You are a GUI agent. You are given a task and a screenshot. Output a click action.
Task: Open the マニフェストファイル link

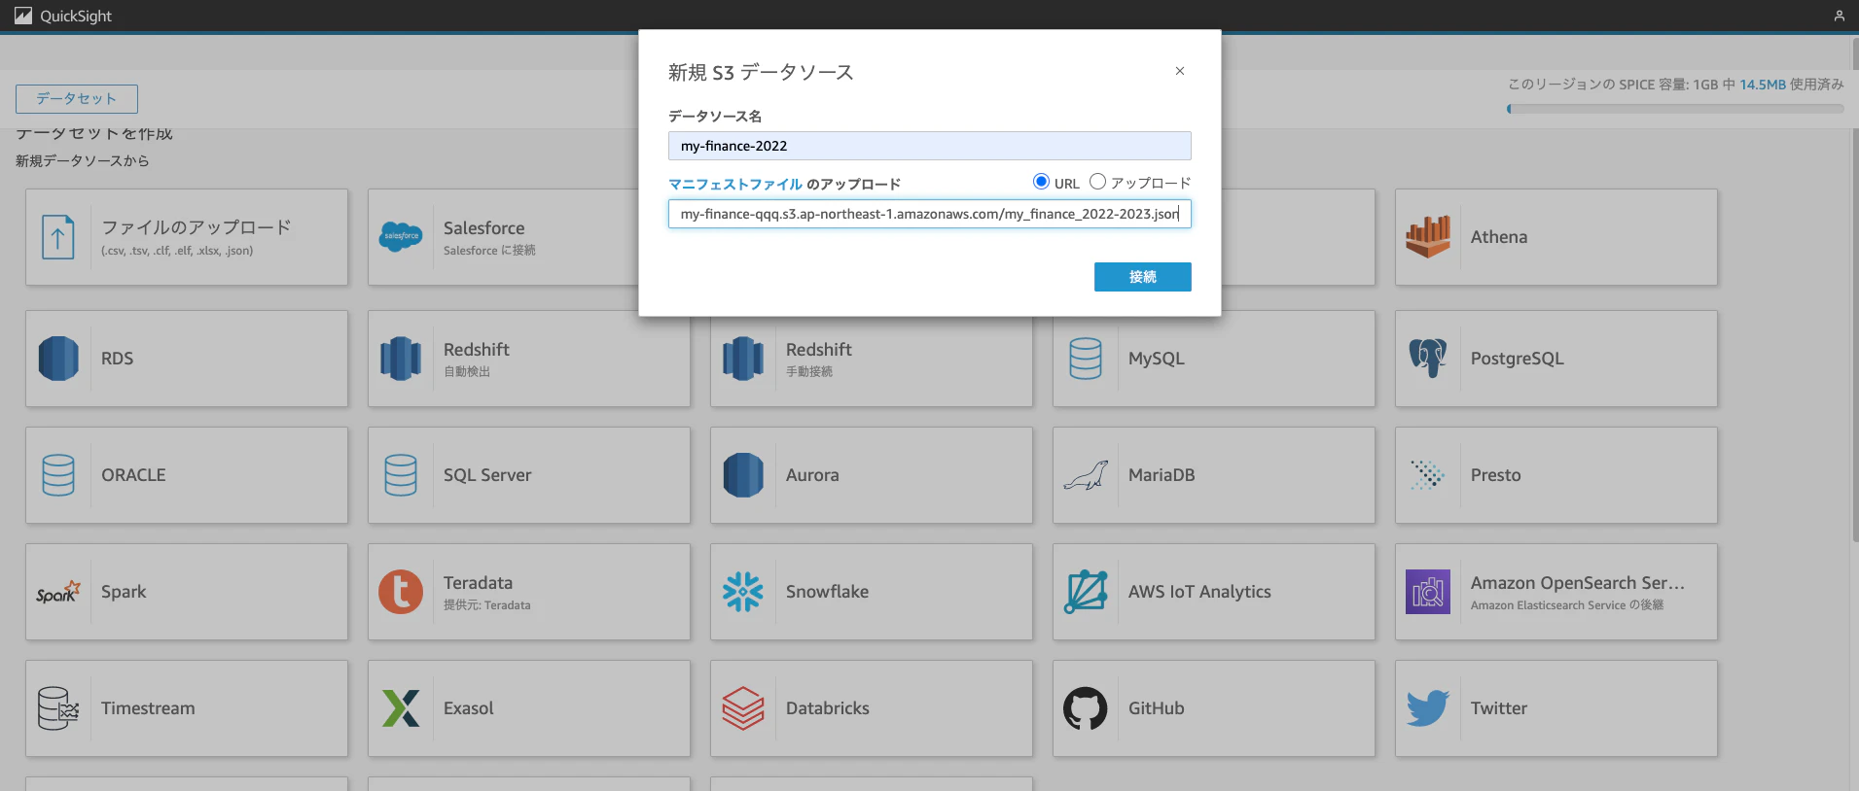[734, 184]
